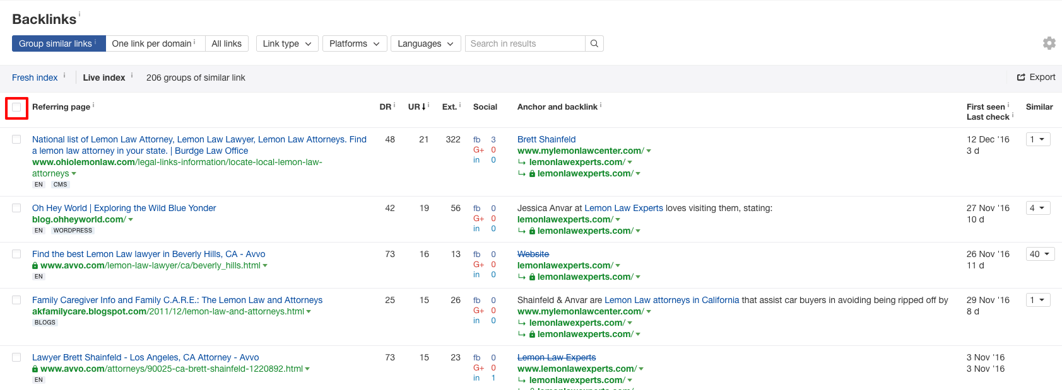The image size is (1062, 390).
Task: Click the strikethrough Website anchor link
Action: 533,254
